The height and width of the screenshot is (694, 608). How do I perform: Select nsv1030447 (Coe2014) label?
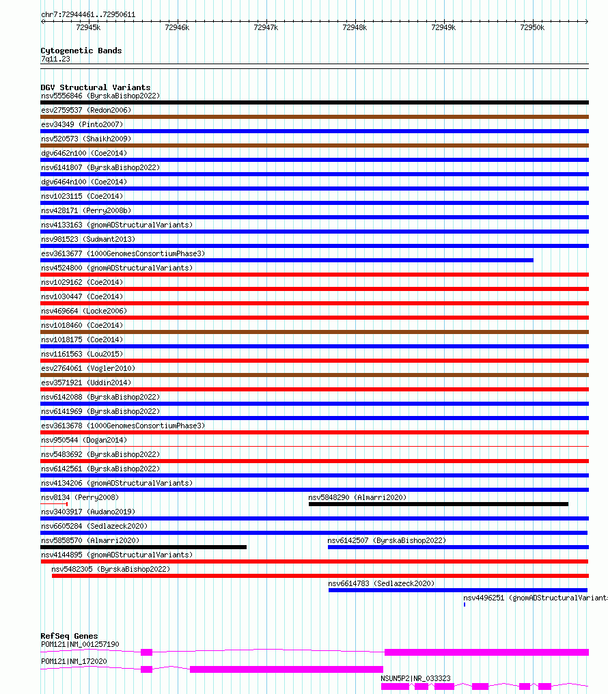pyautogui.click(x=82, y=296)
